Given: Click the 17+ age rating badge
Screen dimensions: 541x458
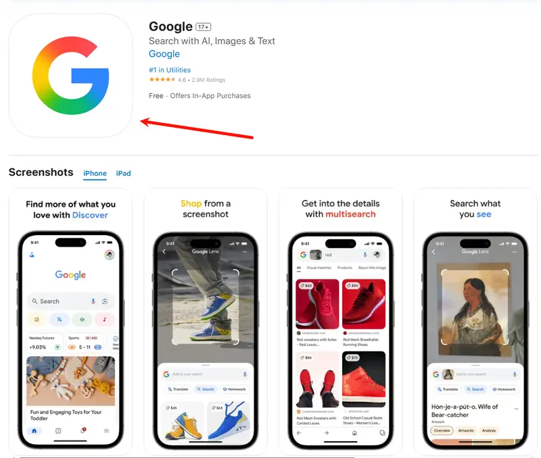Looking at the screenshot, I should coord(204,27).
